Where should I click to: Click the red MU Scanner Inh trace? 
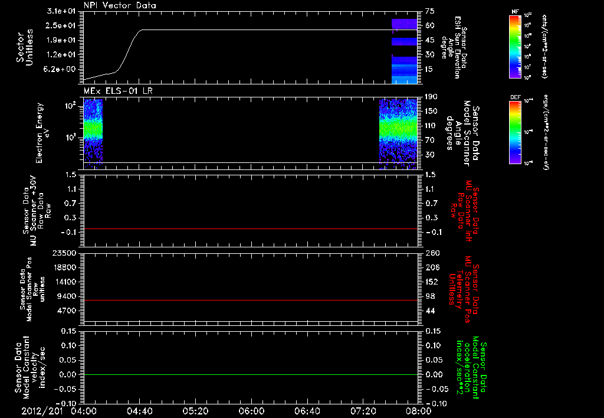250,228
